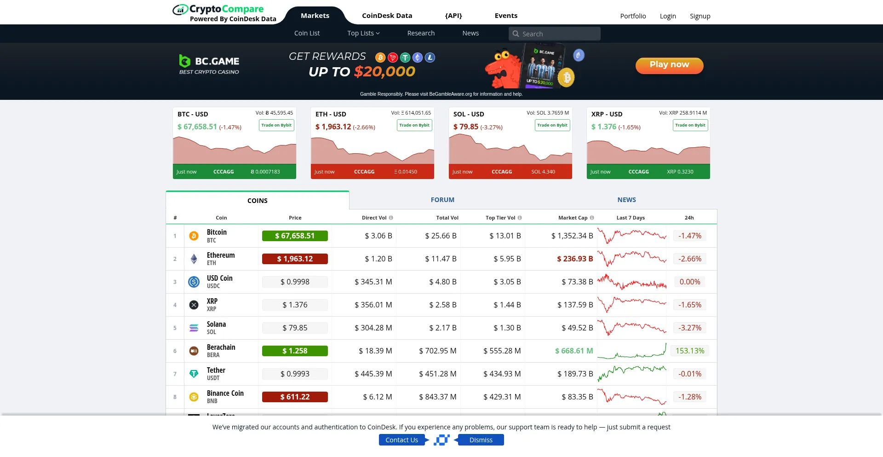Focus the Search input field

554,34
